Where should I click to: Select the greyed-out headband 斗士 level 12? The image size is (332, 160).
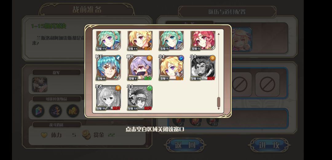click(140, 98)
